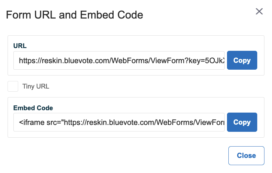Click the bold Embed Code heading label
The image size is (272, 173).
click(x=33, y=108)
